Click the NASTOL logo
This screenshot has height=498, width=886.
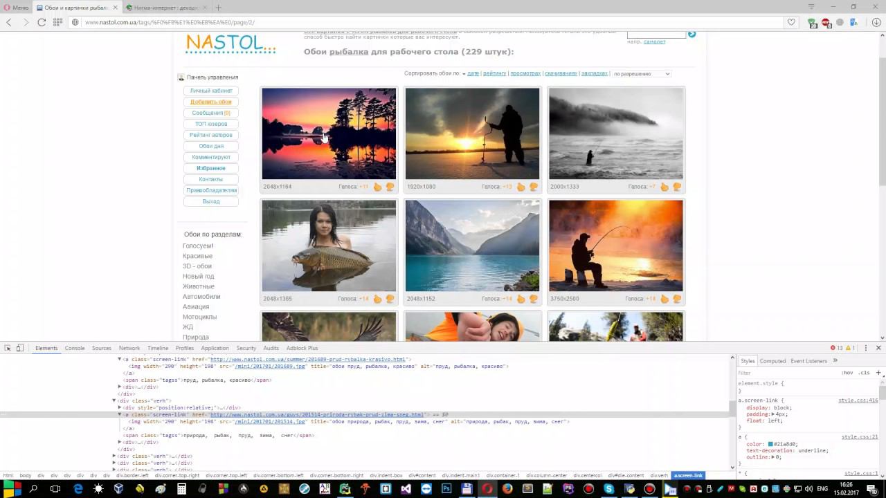230,44
